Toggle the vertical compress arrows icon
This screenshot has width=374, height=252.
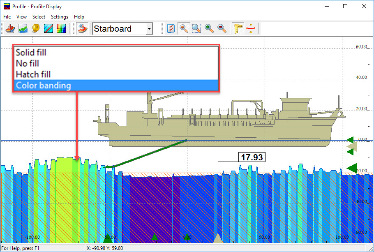[251, 29]
